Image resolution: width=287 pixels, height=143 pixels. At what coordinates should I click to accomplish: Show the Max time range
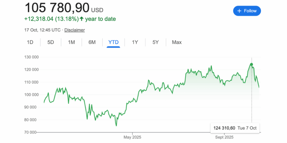(x=177, y=42)
